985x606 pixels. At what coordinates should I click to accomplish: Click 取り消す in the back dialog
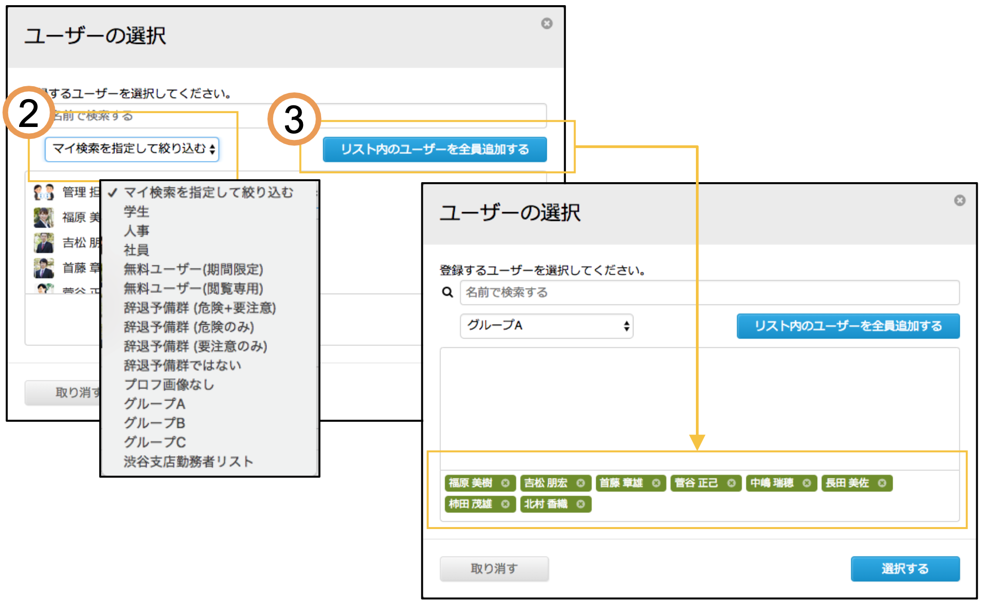click(63, 393)
